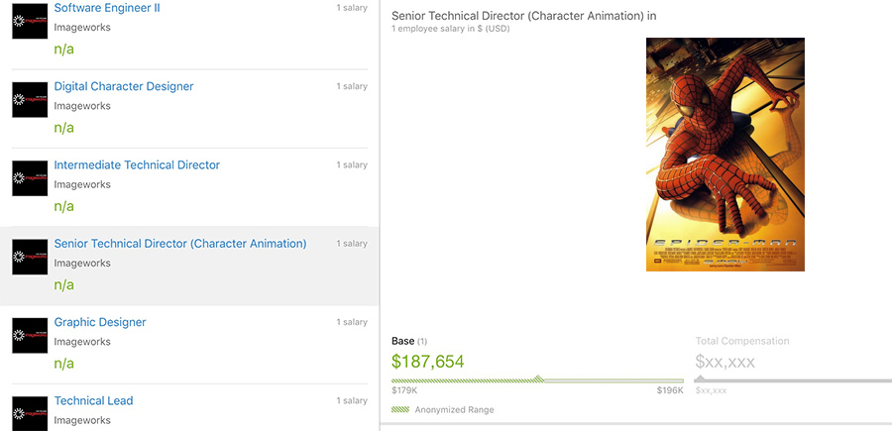Open the Graphic Designer salary entry
Viewport: 892px width, 431px height.
pyautogui.click(x=100, y=322)
